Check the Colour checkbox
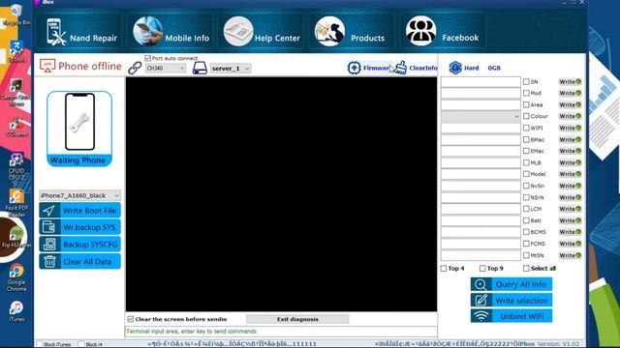Screen dimensions: 620x348 tap(526, 116)
